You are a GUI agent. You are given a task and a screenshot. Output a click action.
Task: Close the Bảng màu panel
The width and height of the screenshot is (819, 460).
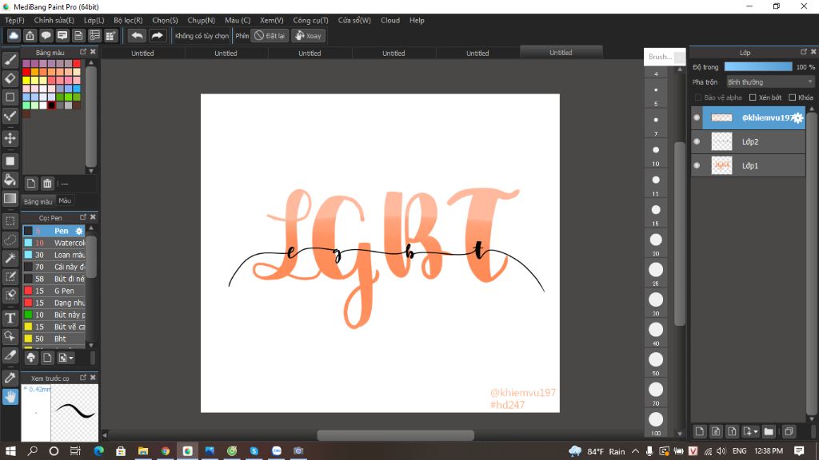[x=93, y=52]
